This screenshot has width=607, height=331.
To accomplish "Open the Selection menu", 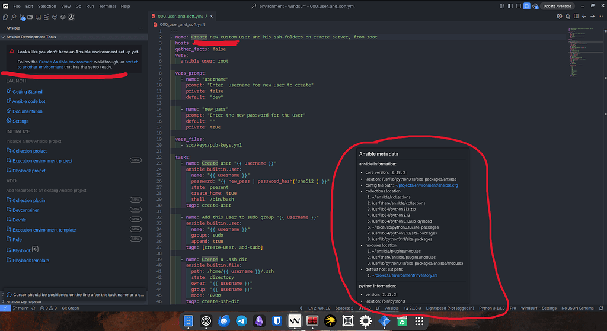I will [x=47, y=6].
